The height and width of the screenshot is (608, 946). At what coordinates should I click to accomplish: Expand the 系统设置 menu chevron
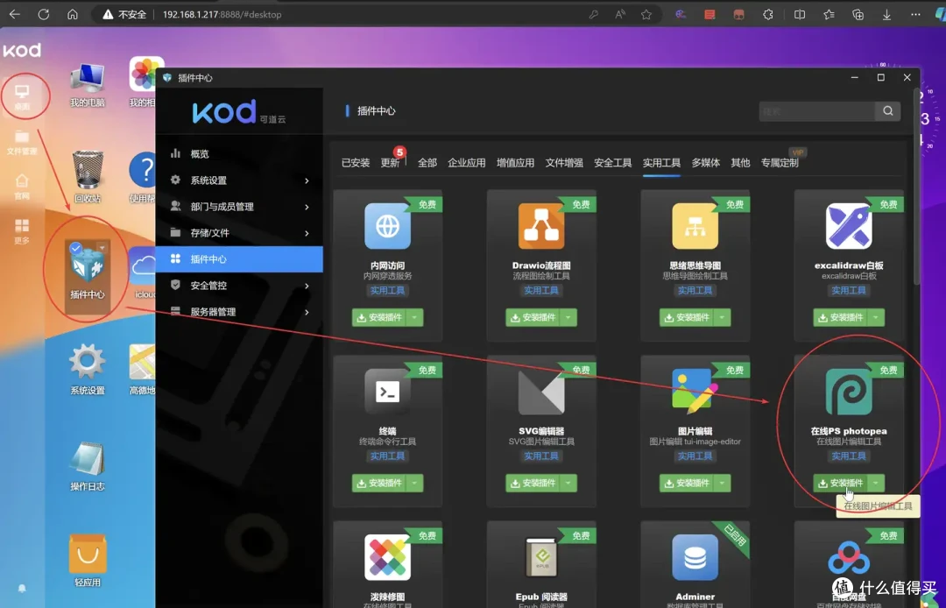pyautogui.click(x=307, y=180)
